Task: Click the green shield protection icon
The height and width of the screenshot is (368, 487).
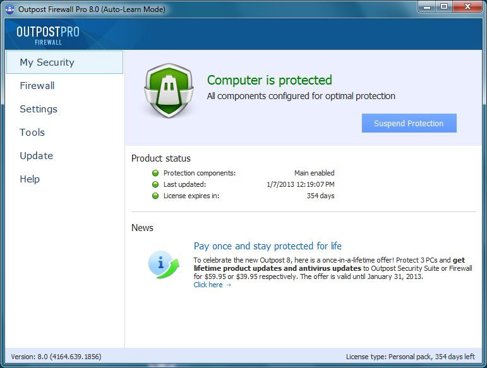Action: pyautogui.click(x=169, y=90)
